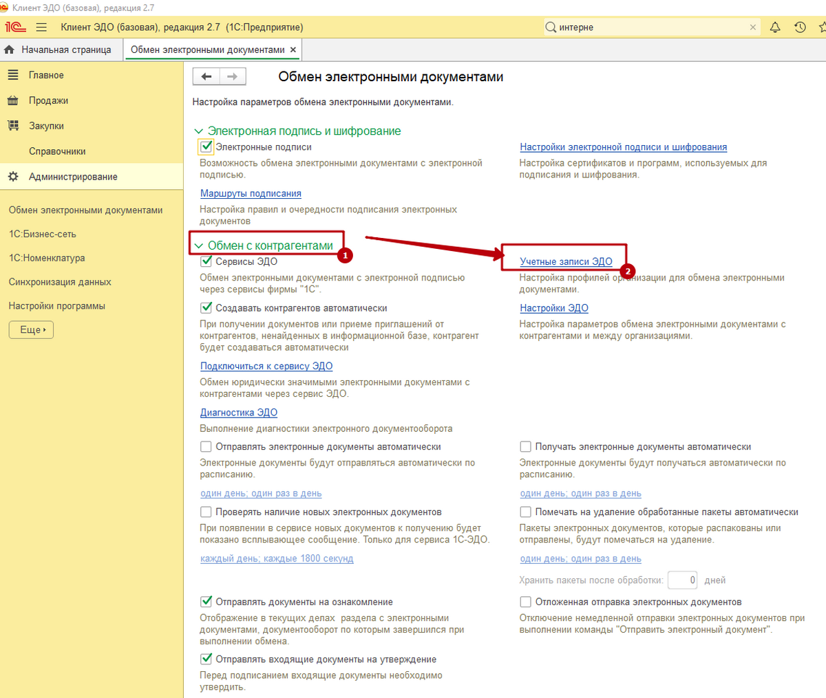Click the 1C logo icon
The width and height of the screenshot is (826, 698).
pyautogui.click(x=15, y=28)
